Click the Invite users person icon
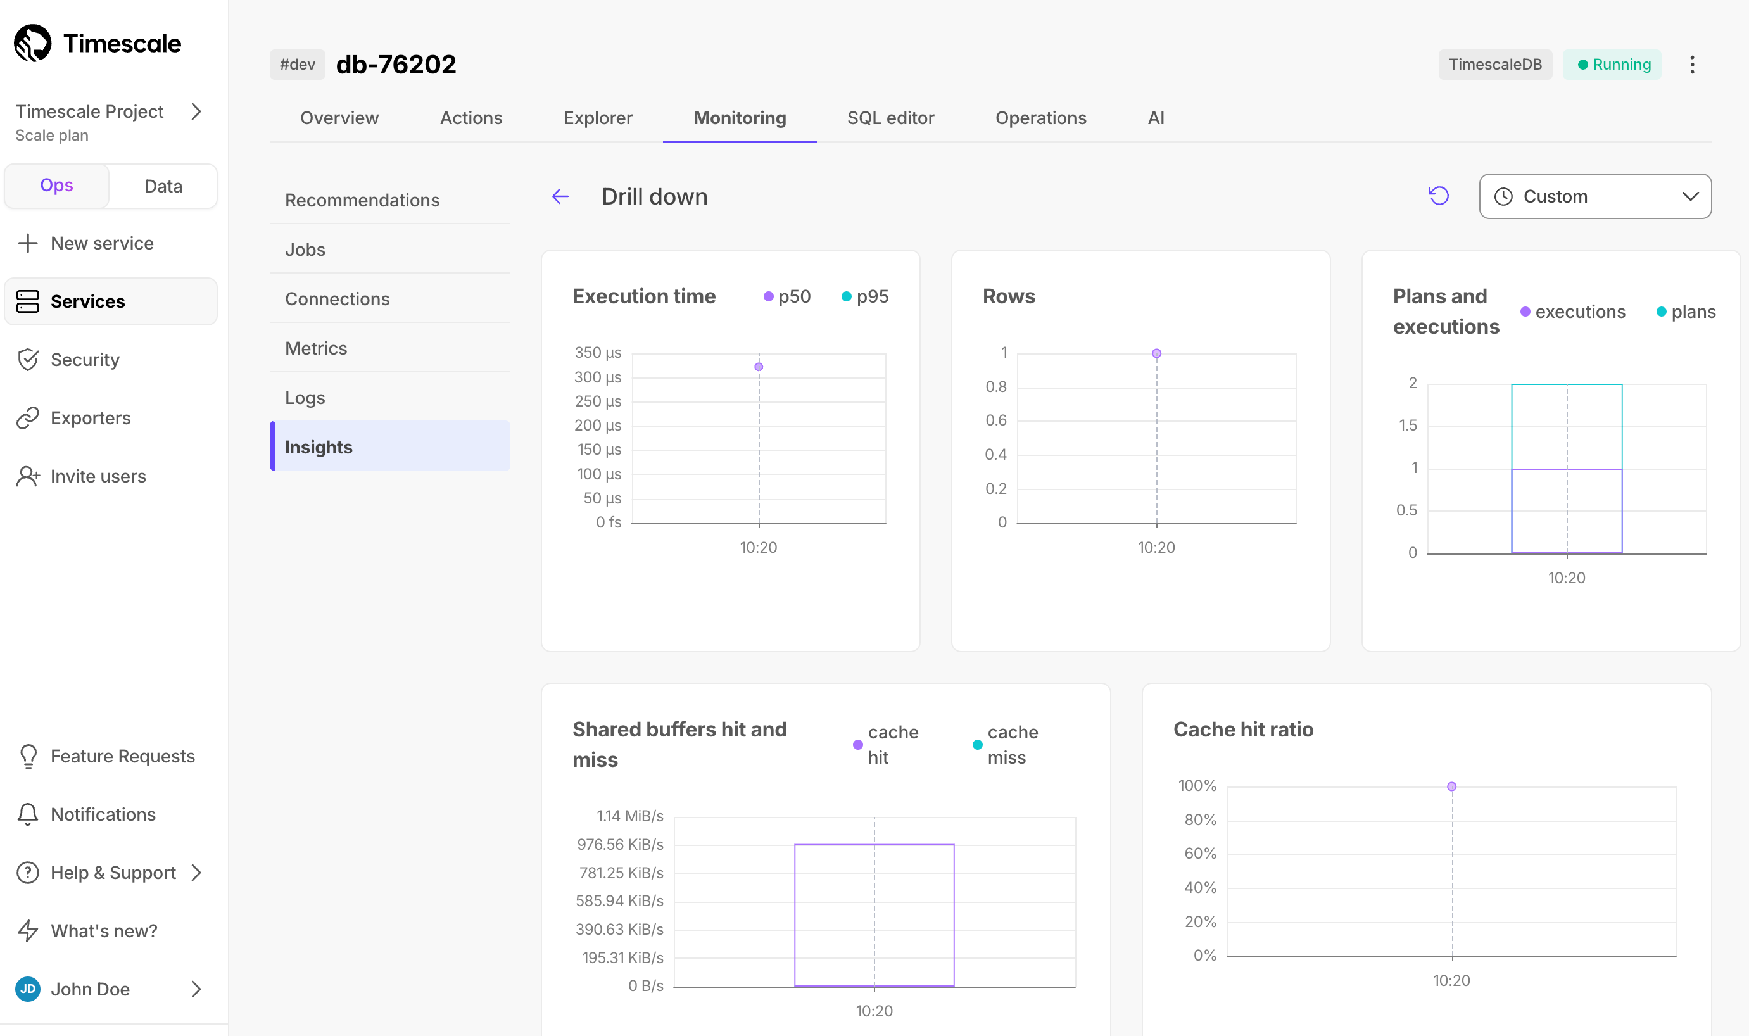The width and height of the screenshot is (1749, 1036). 27,476
